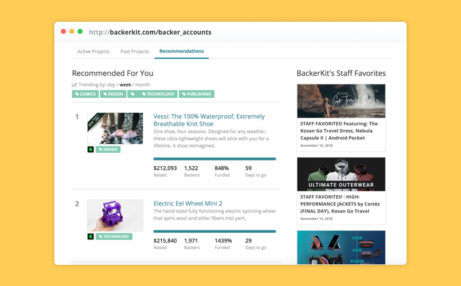Click the '848%' funded value
461x286 pixels.
tap(222, 168)
